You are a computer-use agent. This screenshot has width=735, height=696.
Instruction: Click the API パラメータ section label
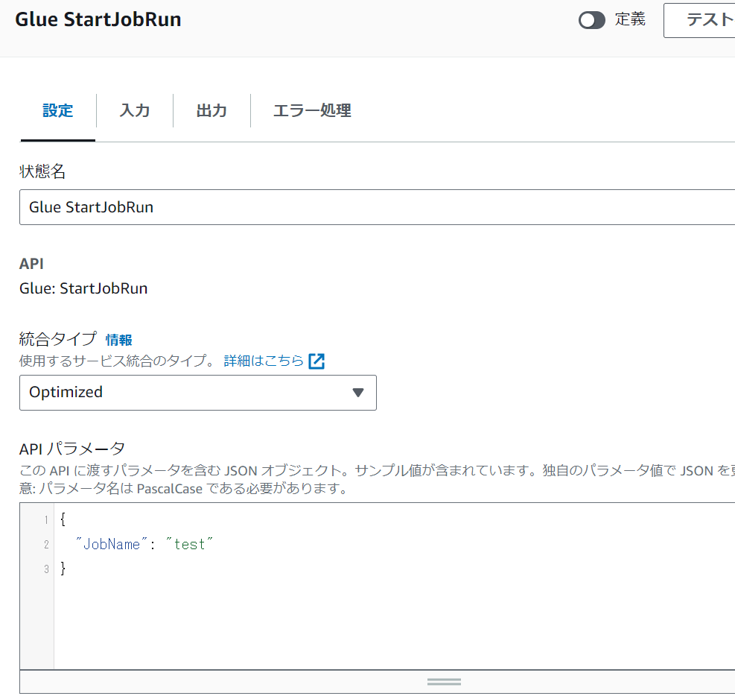[x=72, y=449]
